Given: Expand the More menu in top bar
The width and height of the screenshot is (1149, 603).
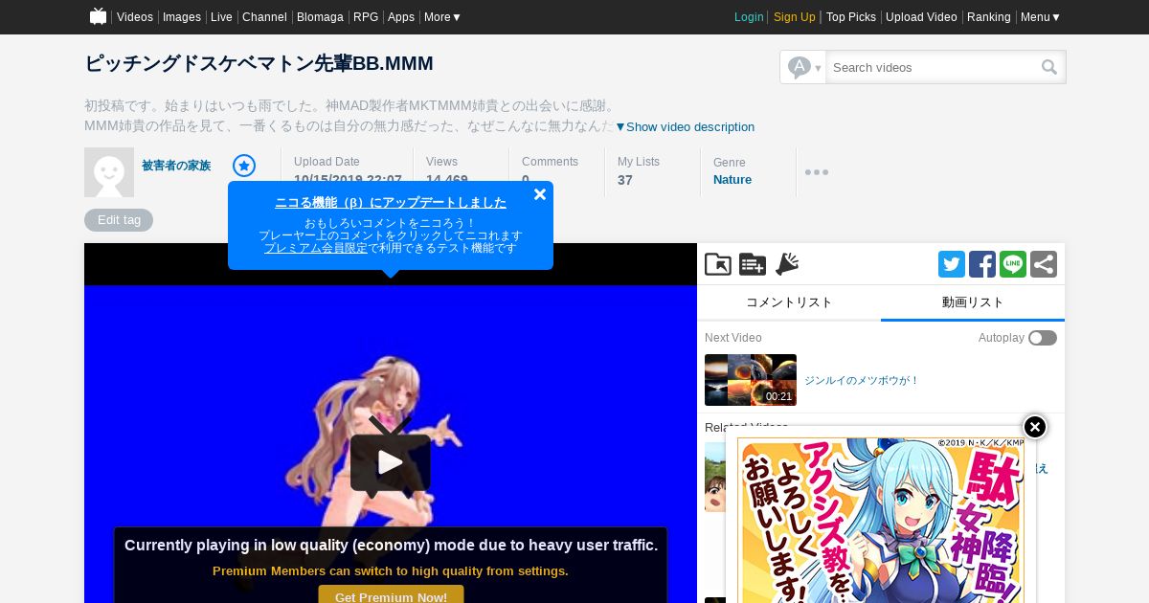Looking at the screenshot, I should click(442, 17).
